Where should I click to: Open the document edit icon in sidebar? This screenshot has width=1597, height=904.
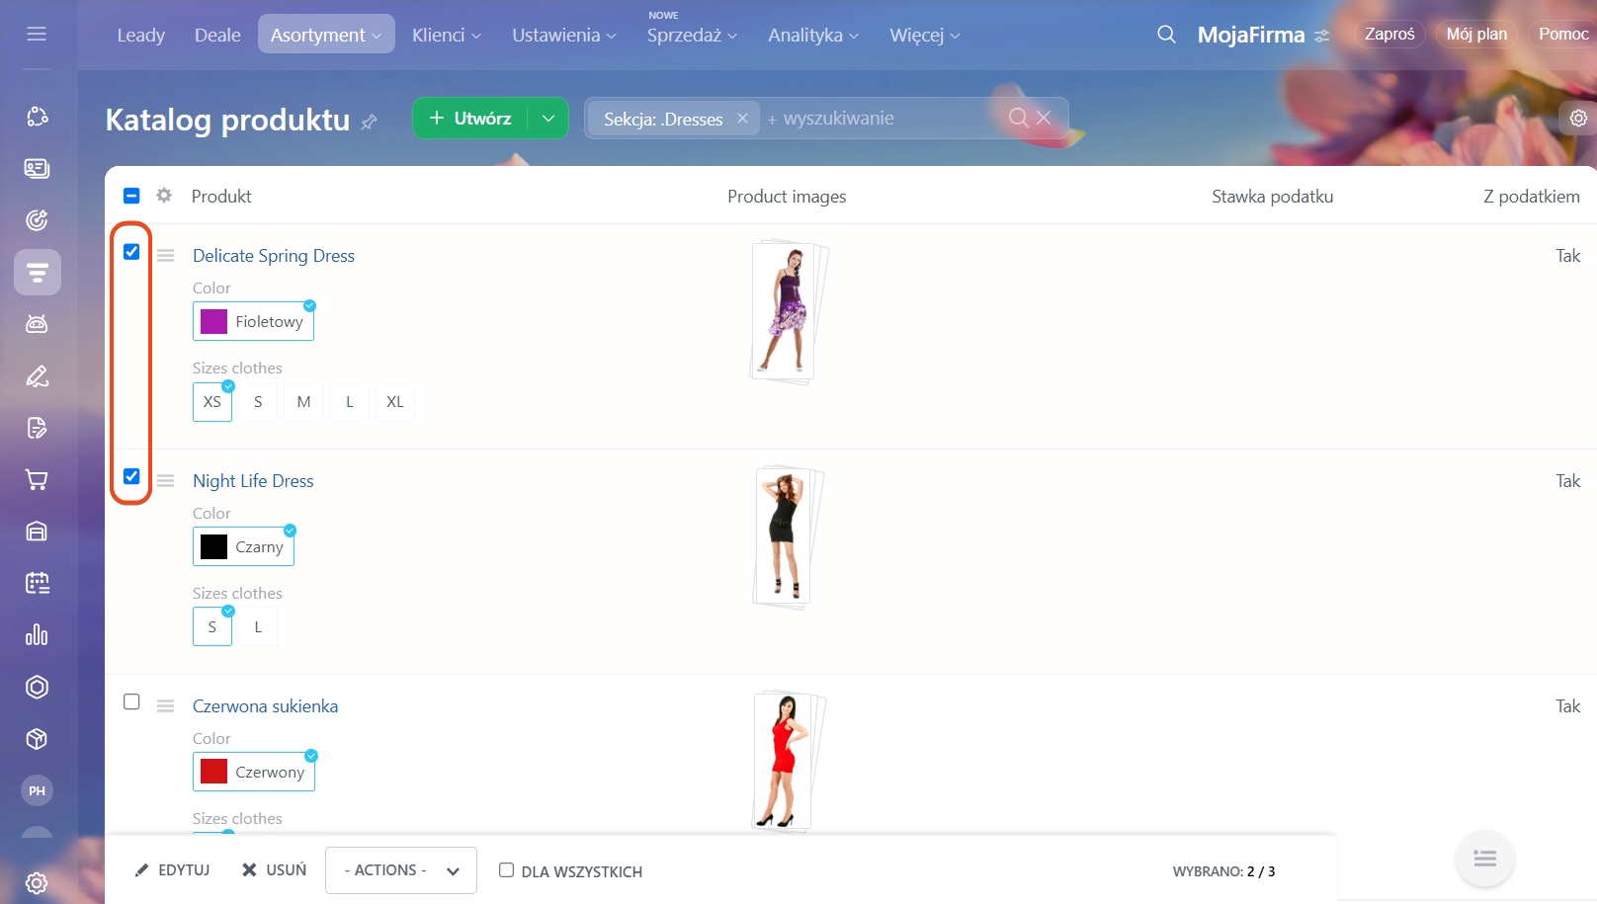37,428
